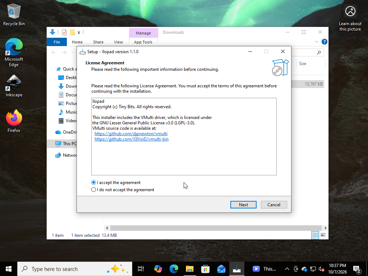Open File Explorer from the taskbar
Screen dimensions: 368x276
point(189,269)
